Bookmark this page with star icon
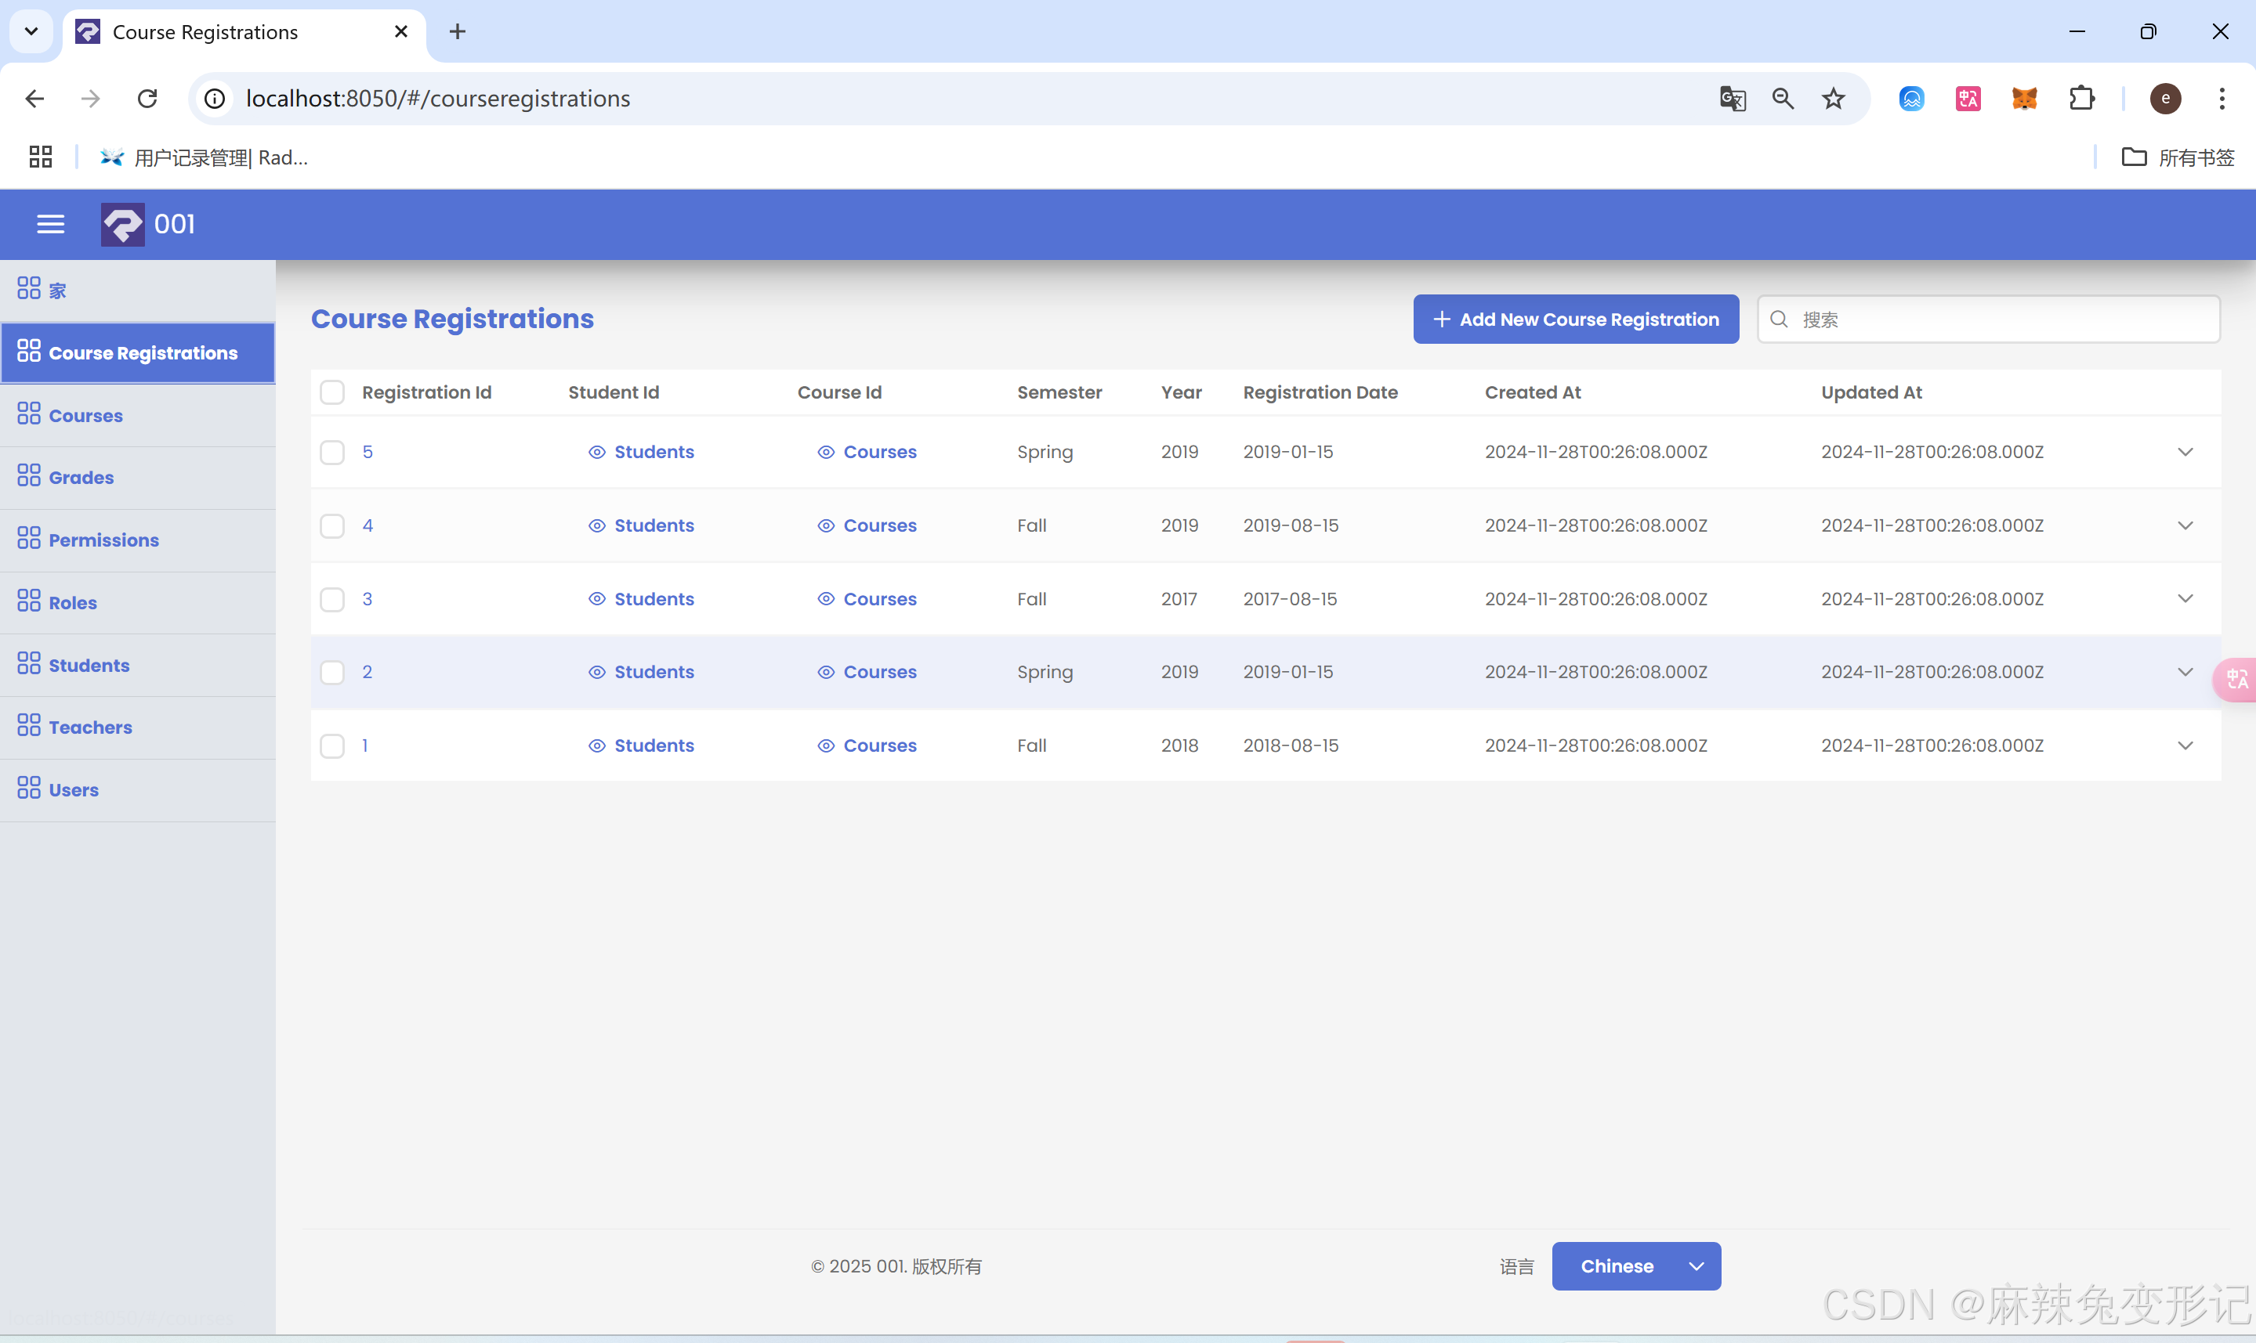This screenshot has width=2256, height=1343. point(1833,98)
